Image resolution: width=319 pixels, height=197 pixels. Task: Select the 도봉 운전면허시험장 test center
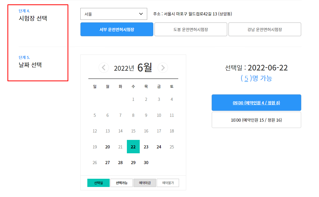coord(191,29)
